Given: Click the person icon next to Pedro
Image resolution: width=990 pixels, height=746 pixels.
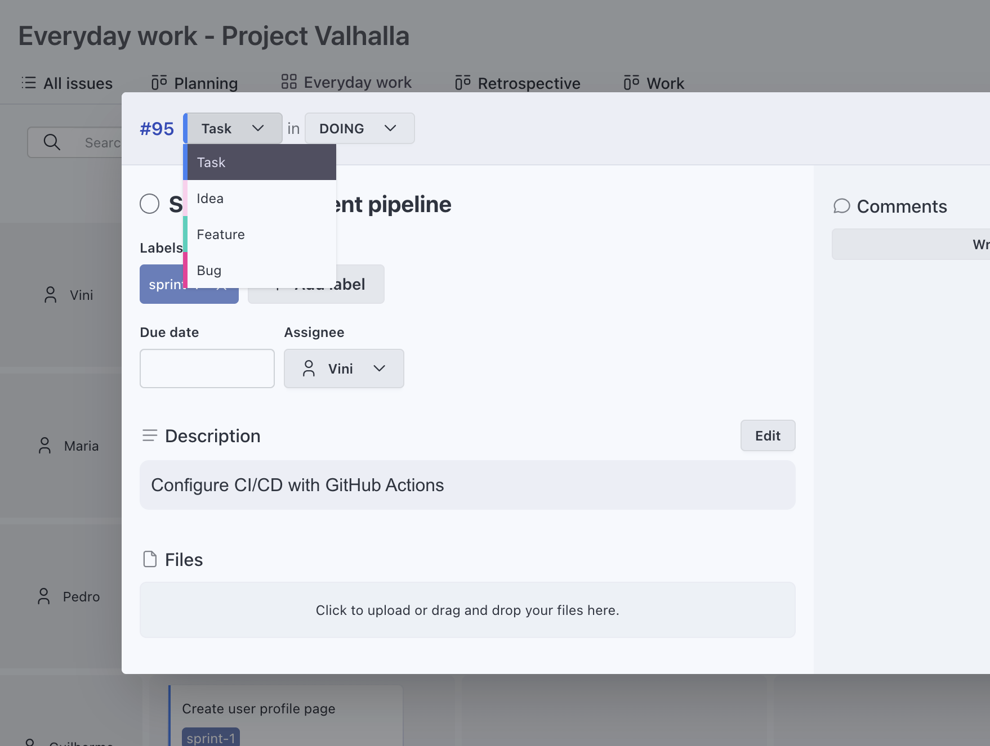Looking at the screenshot, I should [44, 596].
